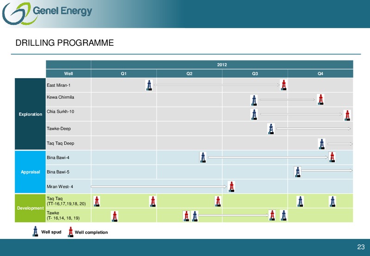Select the Miran West- 4 row label
370x256 pixels.
[60, 187]
